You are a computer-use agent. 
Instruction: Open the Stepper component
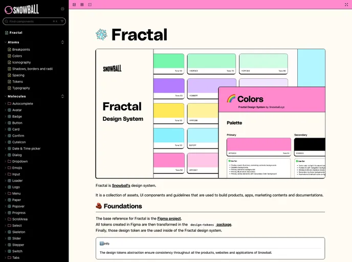[x=18, y=245]
